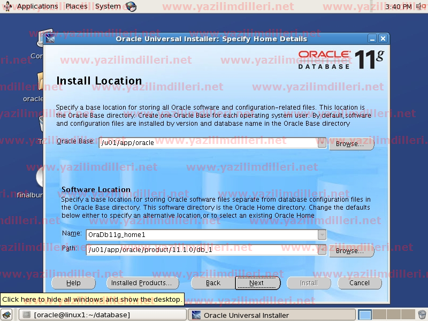Click the Show Desktop icon in bottom panel
Viewport: 428px width, 321px height.
coord(7,315)
